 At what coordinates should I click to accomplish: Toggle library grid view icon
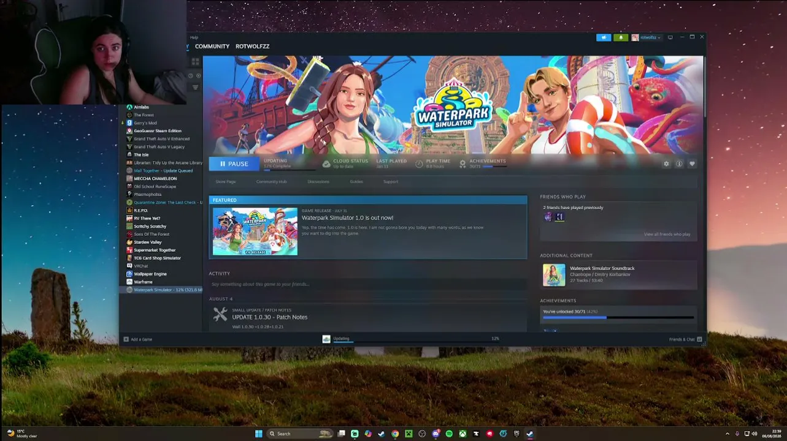(x=196, y=62)
